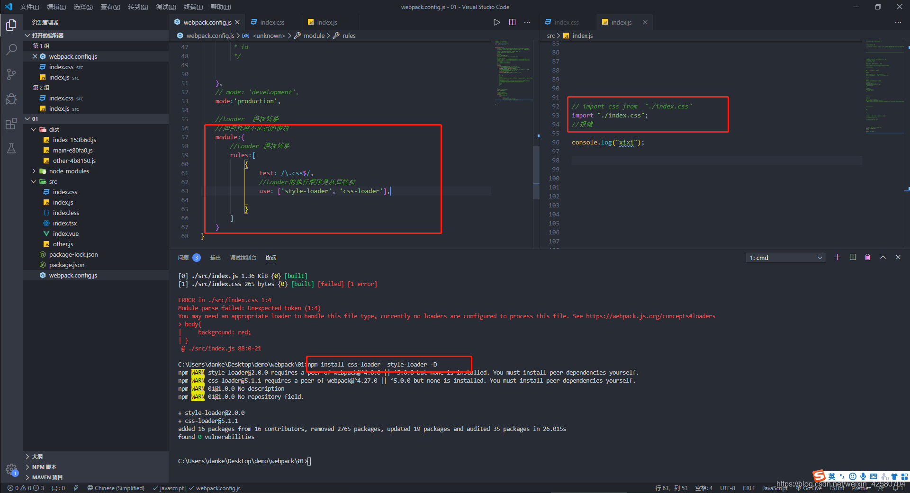The width and height of the screenshot is (910, 493).
Task: Click the errors and warnings status icon
Action: click(26, 488)
